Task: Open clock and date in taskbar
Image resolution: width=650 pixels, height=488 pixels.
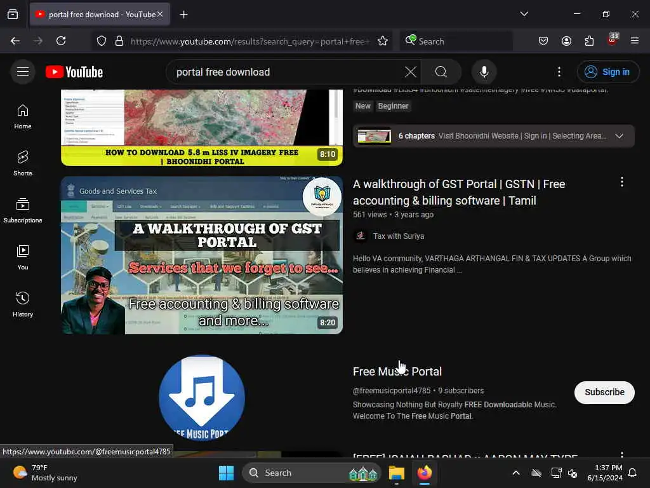Action: coord(604,473)
